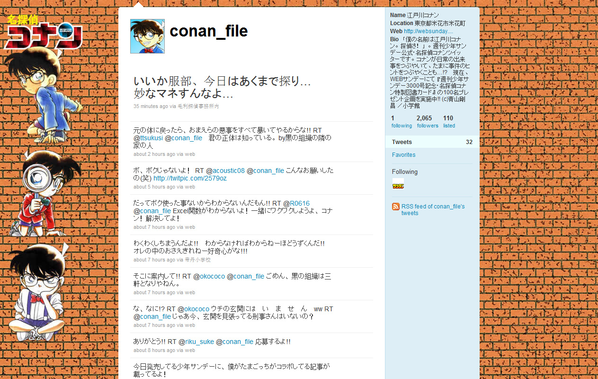Select the Tweets tab in sidebar

click(432, 142)
